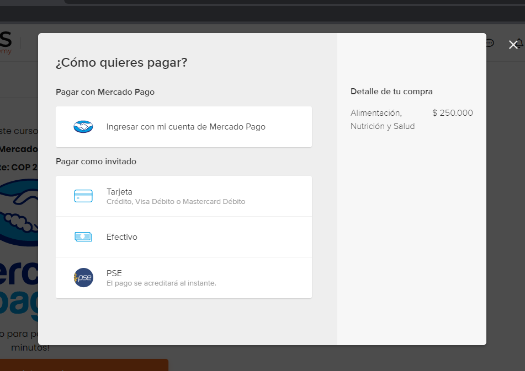Click the orange button on the background page

pyautogui.click(x=84, y=365)
